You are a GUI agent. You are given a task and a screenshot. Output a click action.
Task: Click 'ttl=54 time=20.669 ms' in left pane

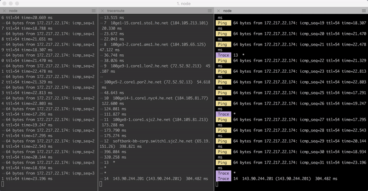click(29, 17)
